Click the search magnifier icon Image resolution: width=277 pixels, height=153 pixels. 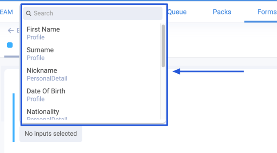tap(29, 13)
